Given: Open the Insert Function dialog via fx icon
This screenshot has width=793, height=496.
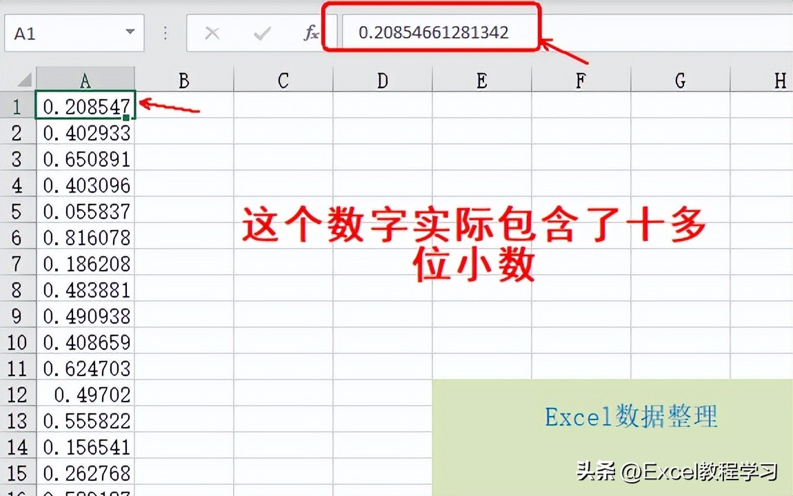Looking at the screenshot, I should click(x=312, y=32).
